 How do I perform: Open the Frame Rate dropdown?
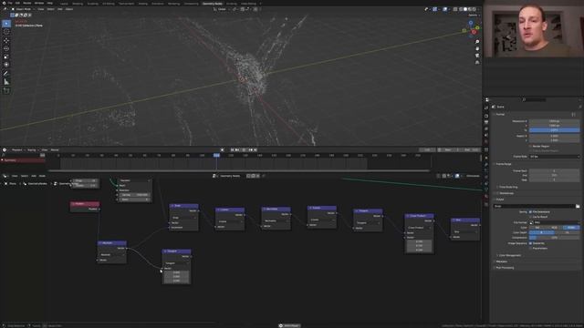[x=554, y=157]
